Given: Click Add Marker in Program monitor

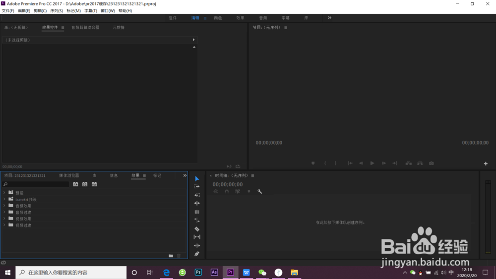Looking at the screenshot, I should [313, 164].
